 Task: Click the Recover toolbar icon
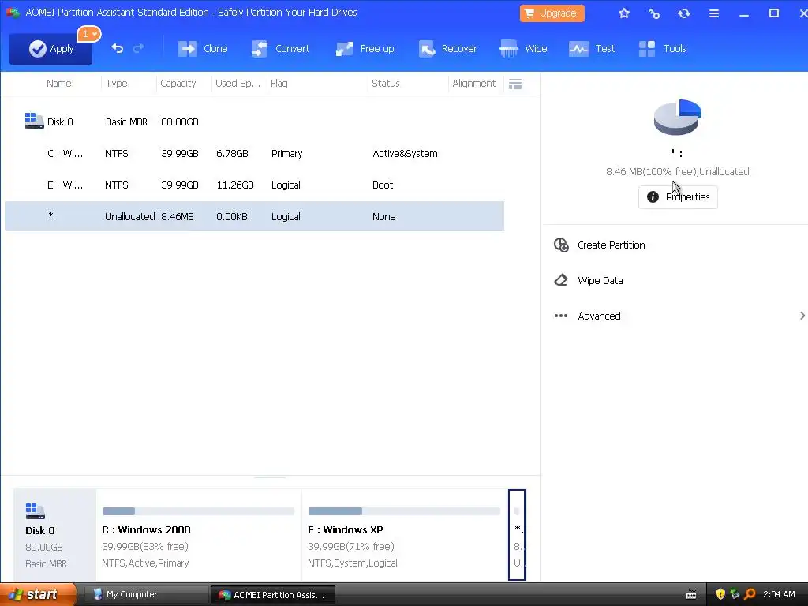tap(427, 49)
